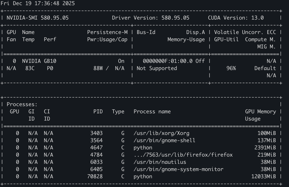Click the python process with 2391MiB
Image resolution: width=289 pixels, height=187 pixels.
pyautogui.click(x=143, y=148)
